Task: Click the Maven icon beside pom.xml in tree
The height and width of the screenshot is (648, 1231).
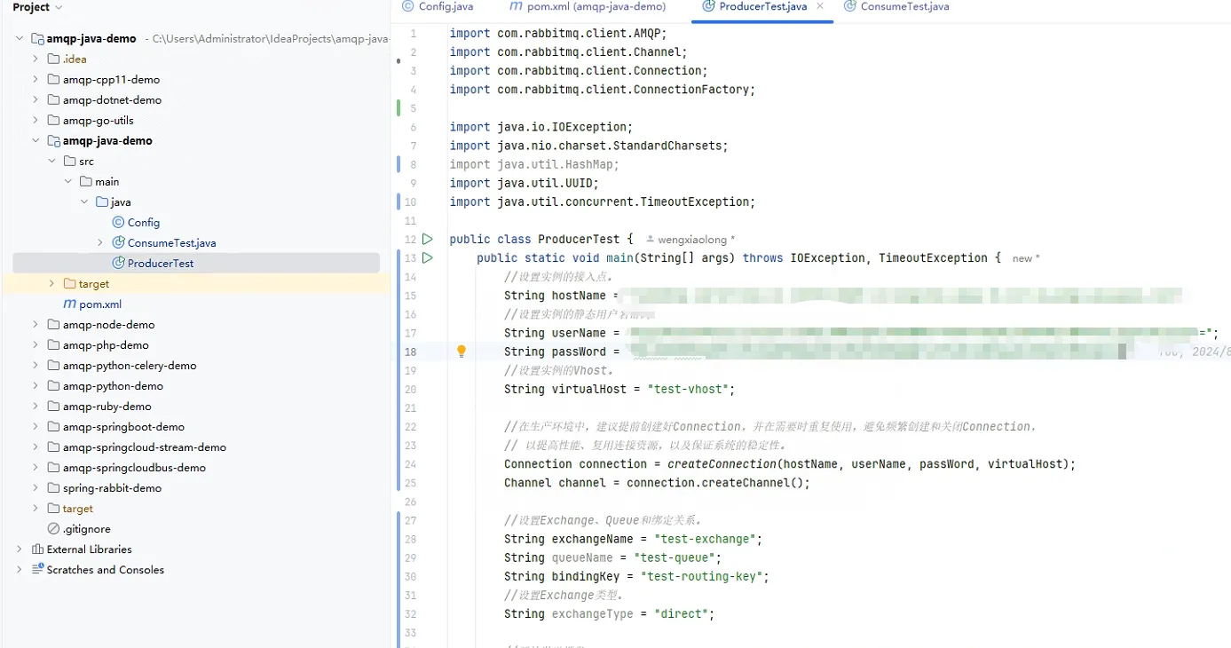Action: pos(69,304)
